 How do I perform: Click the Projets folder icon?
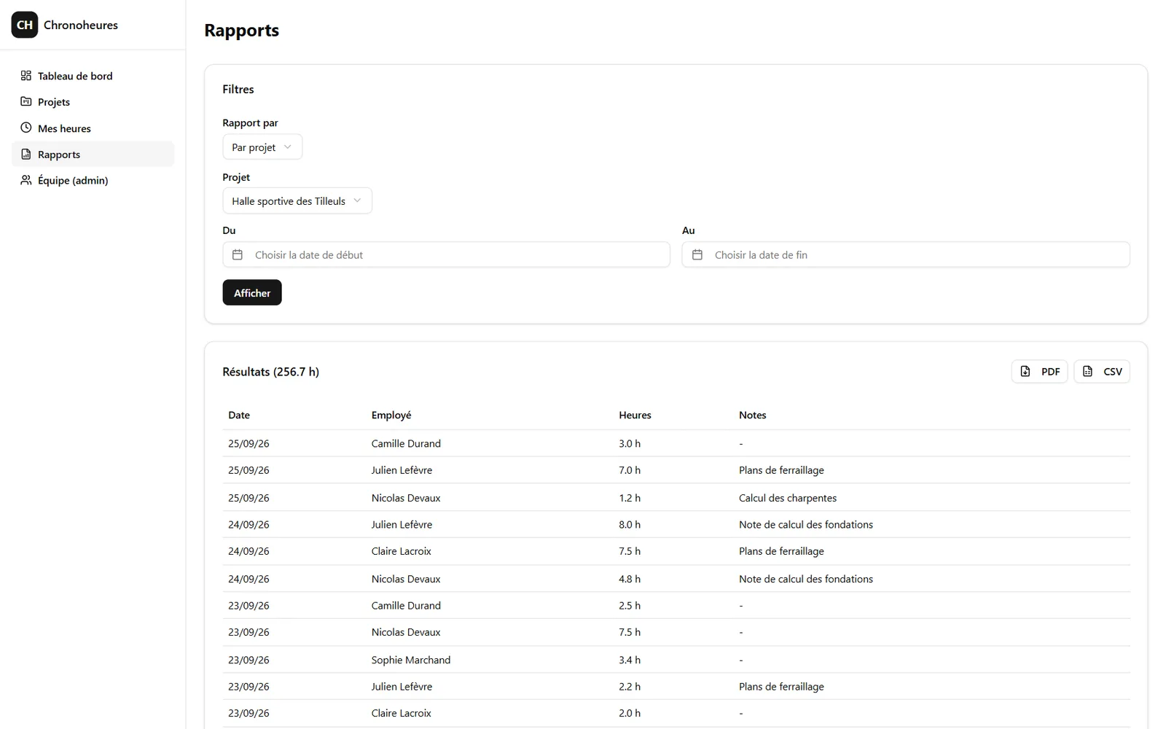coord(26,102)
